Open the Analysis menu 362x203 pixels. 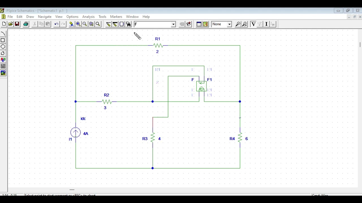[x=88, y=17]
